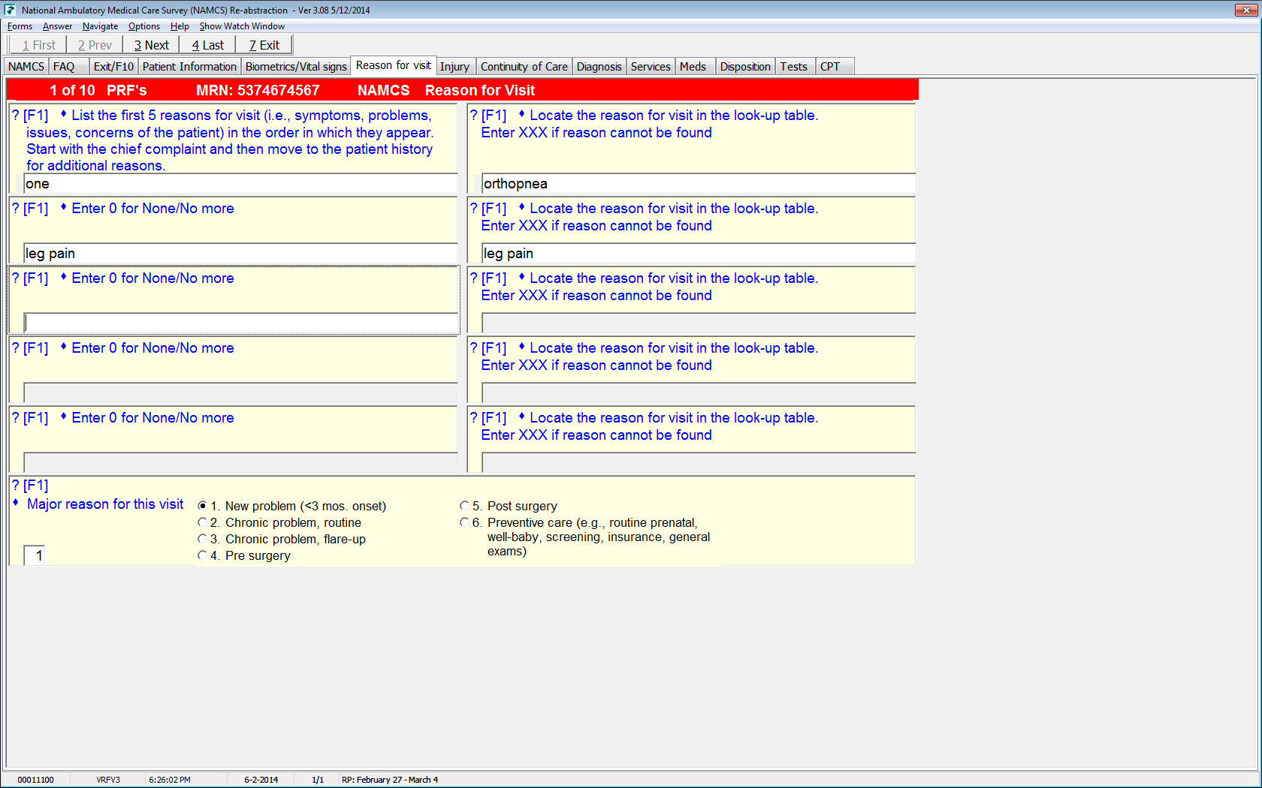Jump to the Last record
This screenshot has width=1262, height=788.
tap(207, 45)
